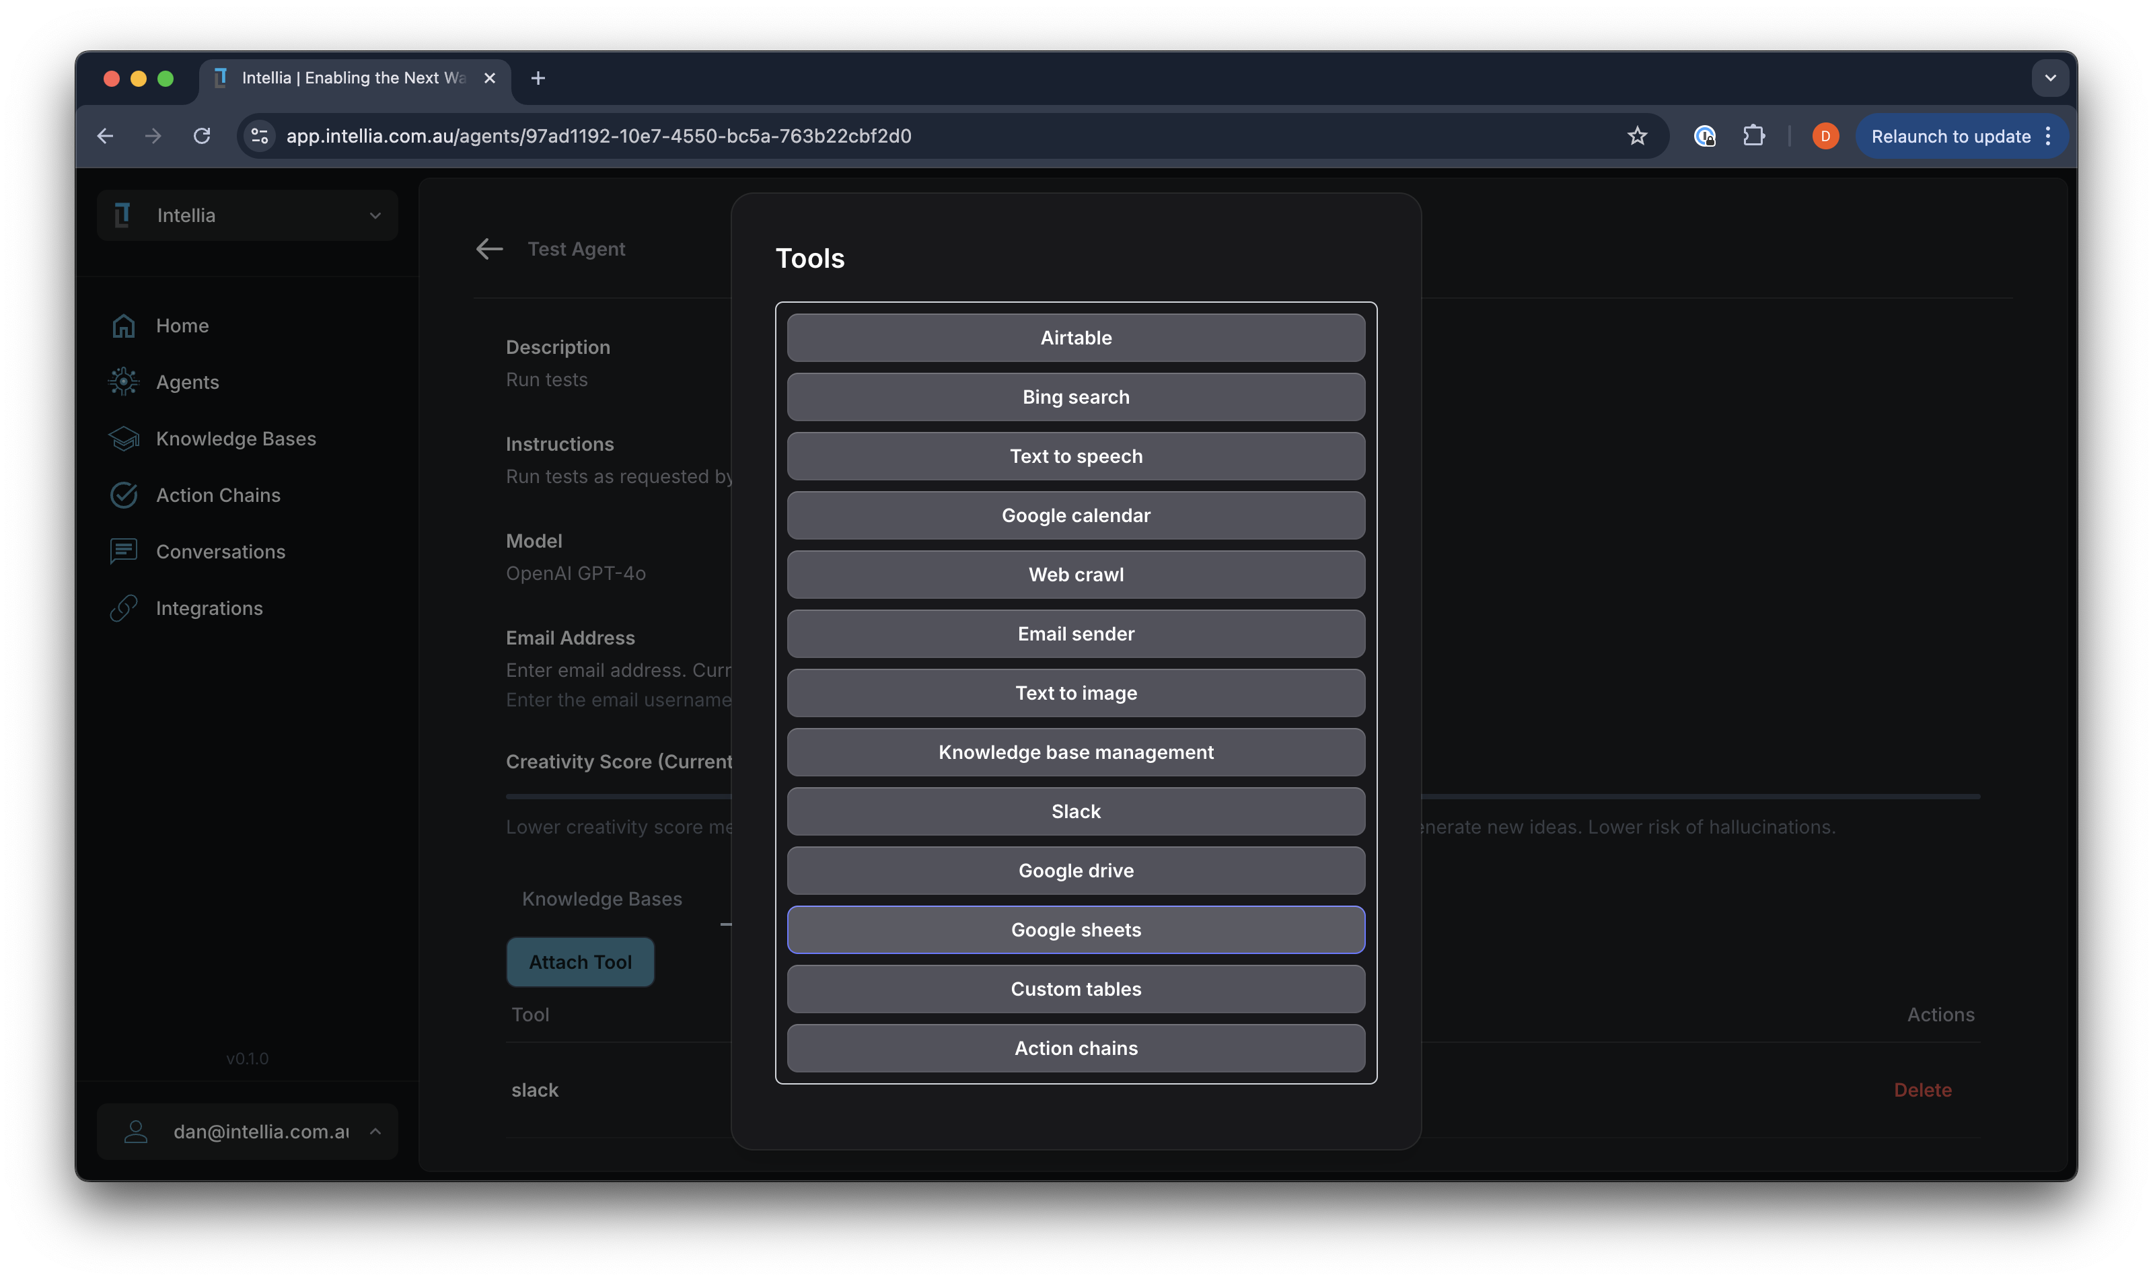The image size is (2153, 1281).
Task: Click the Email Address input field
Action: [x=618, y=670]
